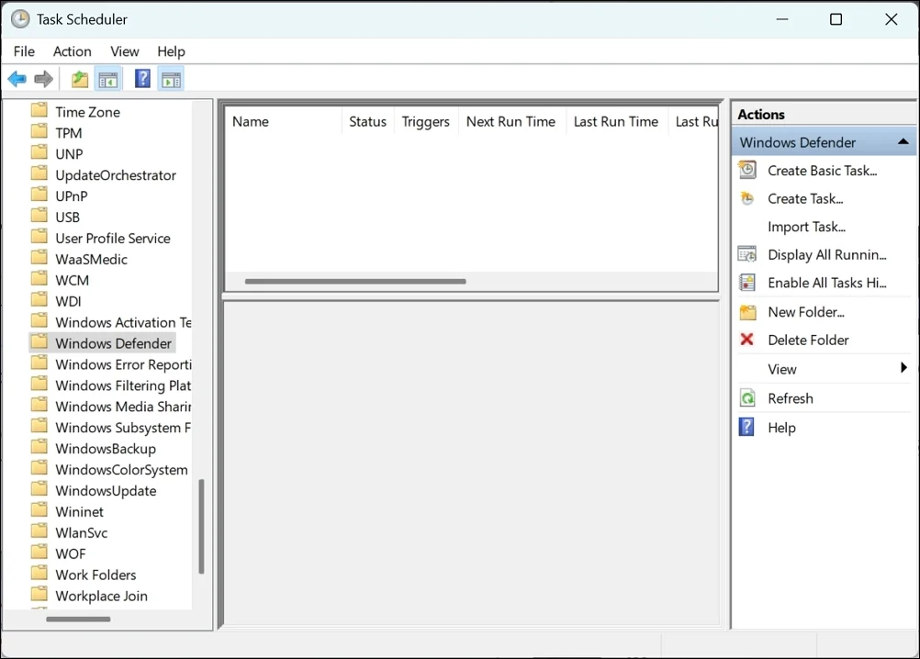
Task: Click Refresh action text
Action: tap(791, 398)
